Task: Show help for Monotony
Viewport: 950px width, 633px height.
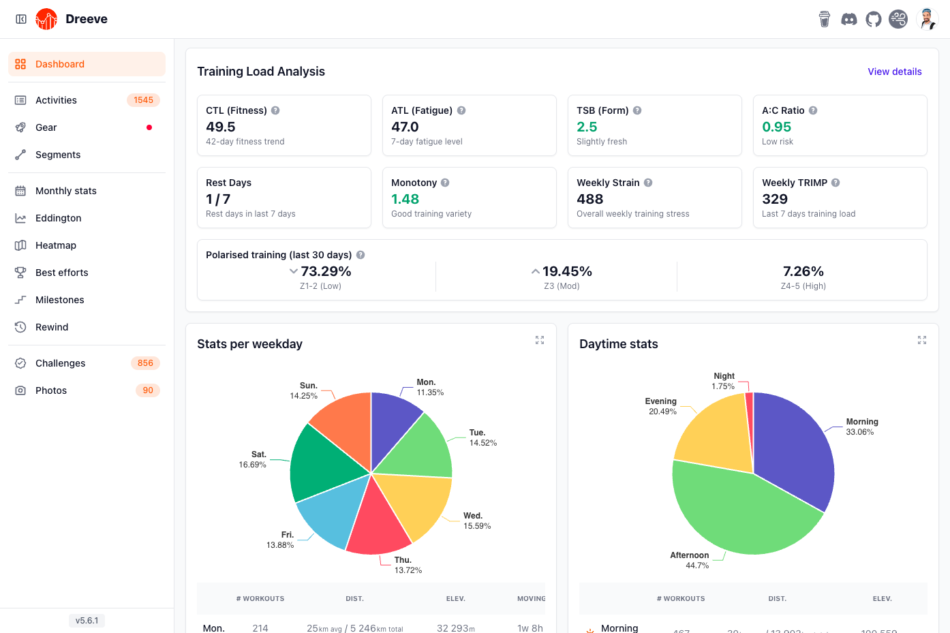Action: pyautogui.click(x=445, y=183)
